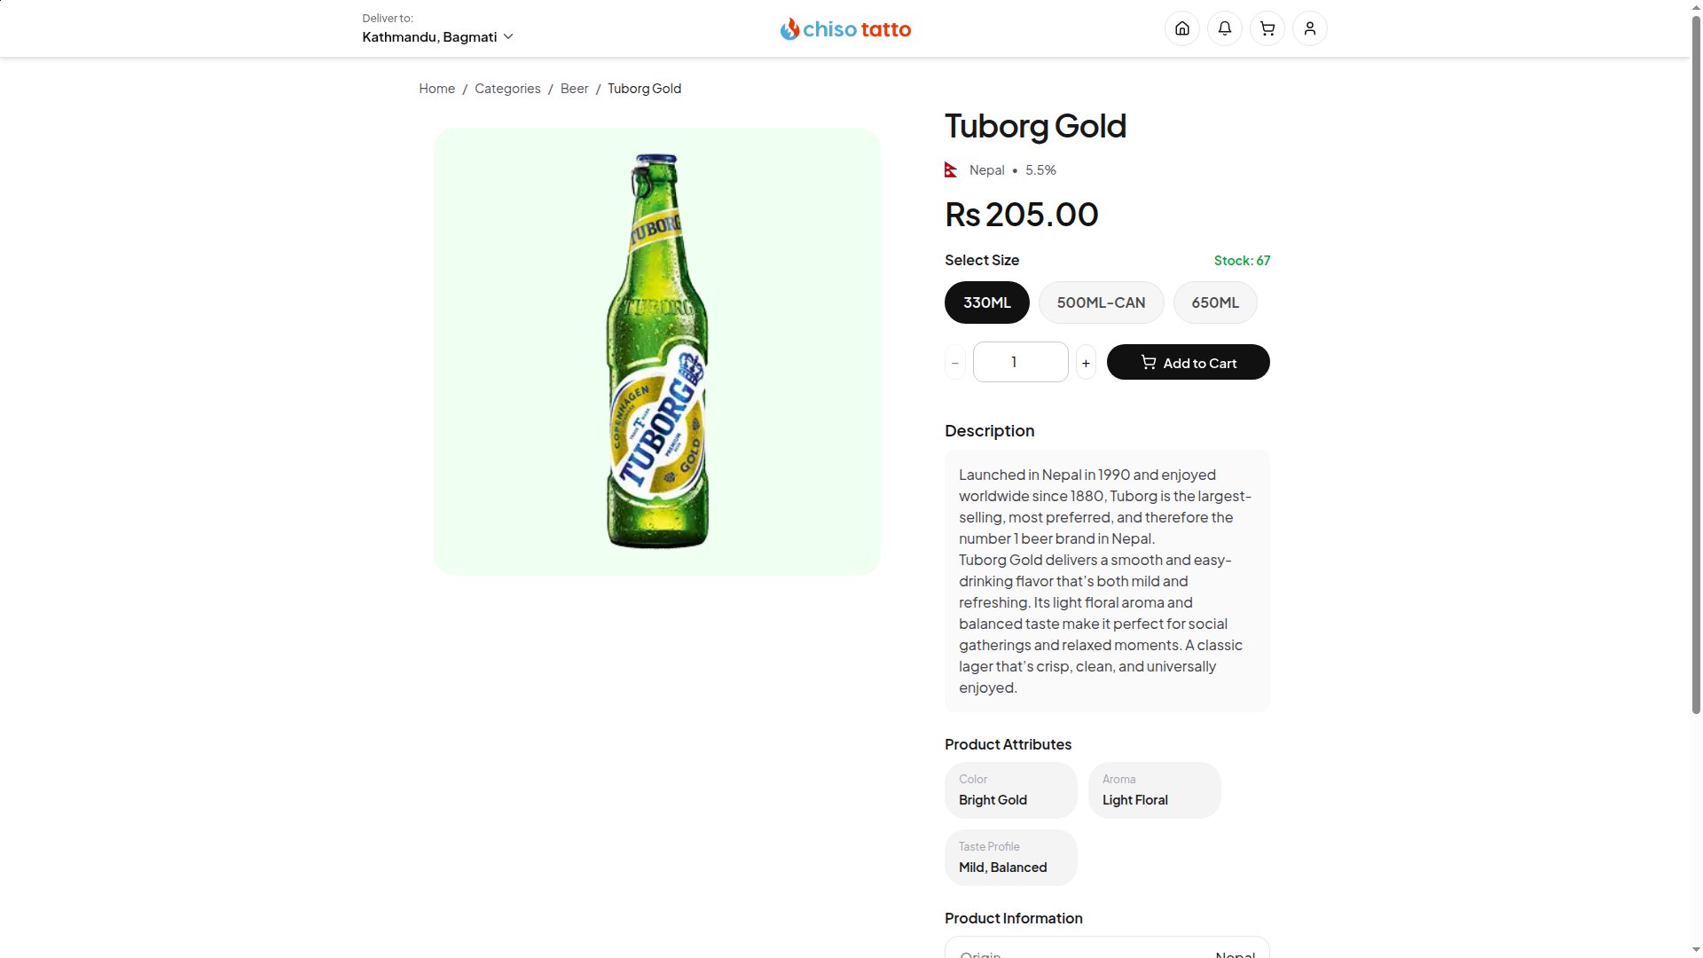Expand the Kathmandu, Bagmati delivery dropdown

coord(437,36)
